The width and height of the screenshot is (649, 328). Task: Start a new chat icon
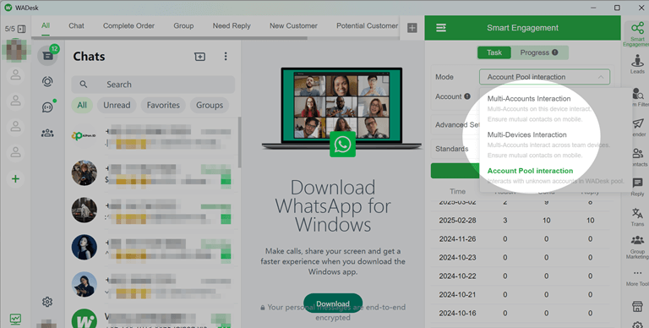pos(200,57)
